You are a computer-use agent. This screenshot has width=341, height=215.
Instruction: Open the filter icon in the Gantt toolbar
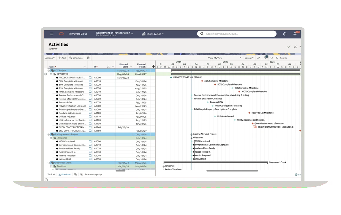click(265, 58)
